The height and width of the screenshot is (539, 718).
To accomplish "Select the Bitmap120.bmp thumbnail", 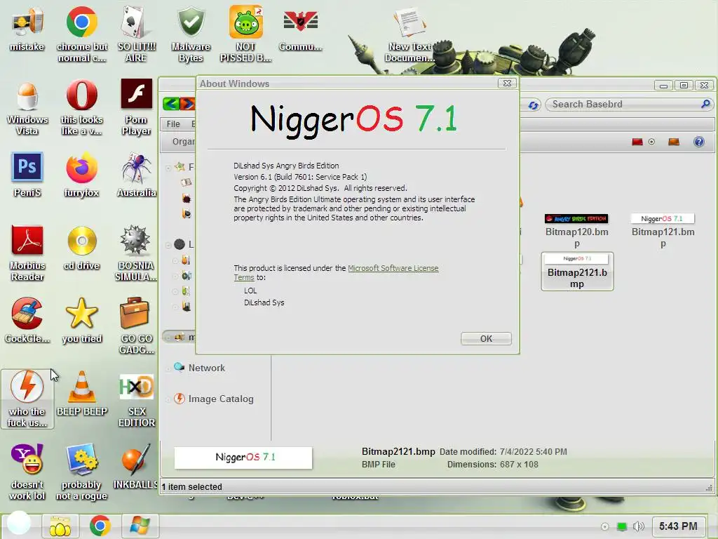I will pos(576,218).
